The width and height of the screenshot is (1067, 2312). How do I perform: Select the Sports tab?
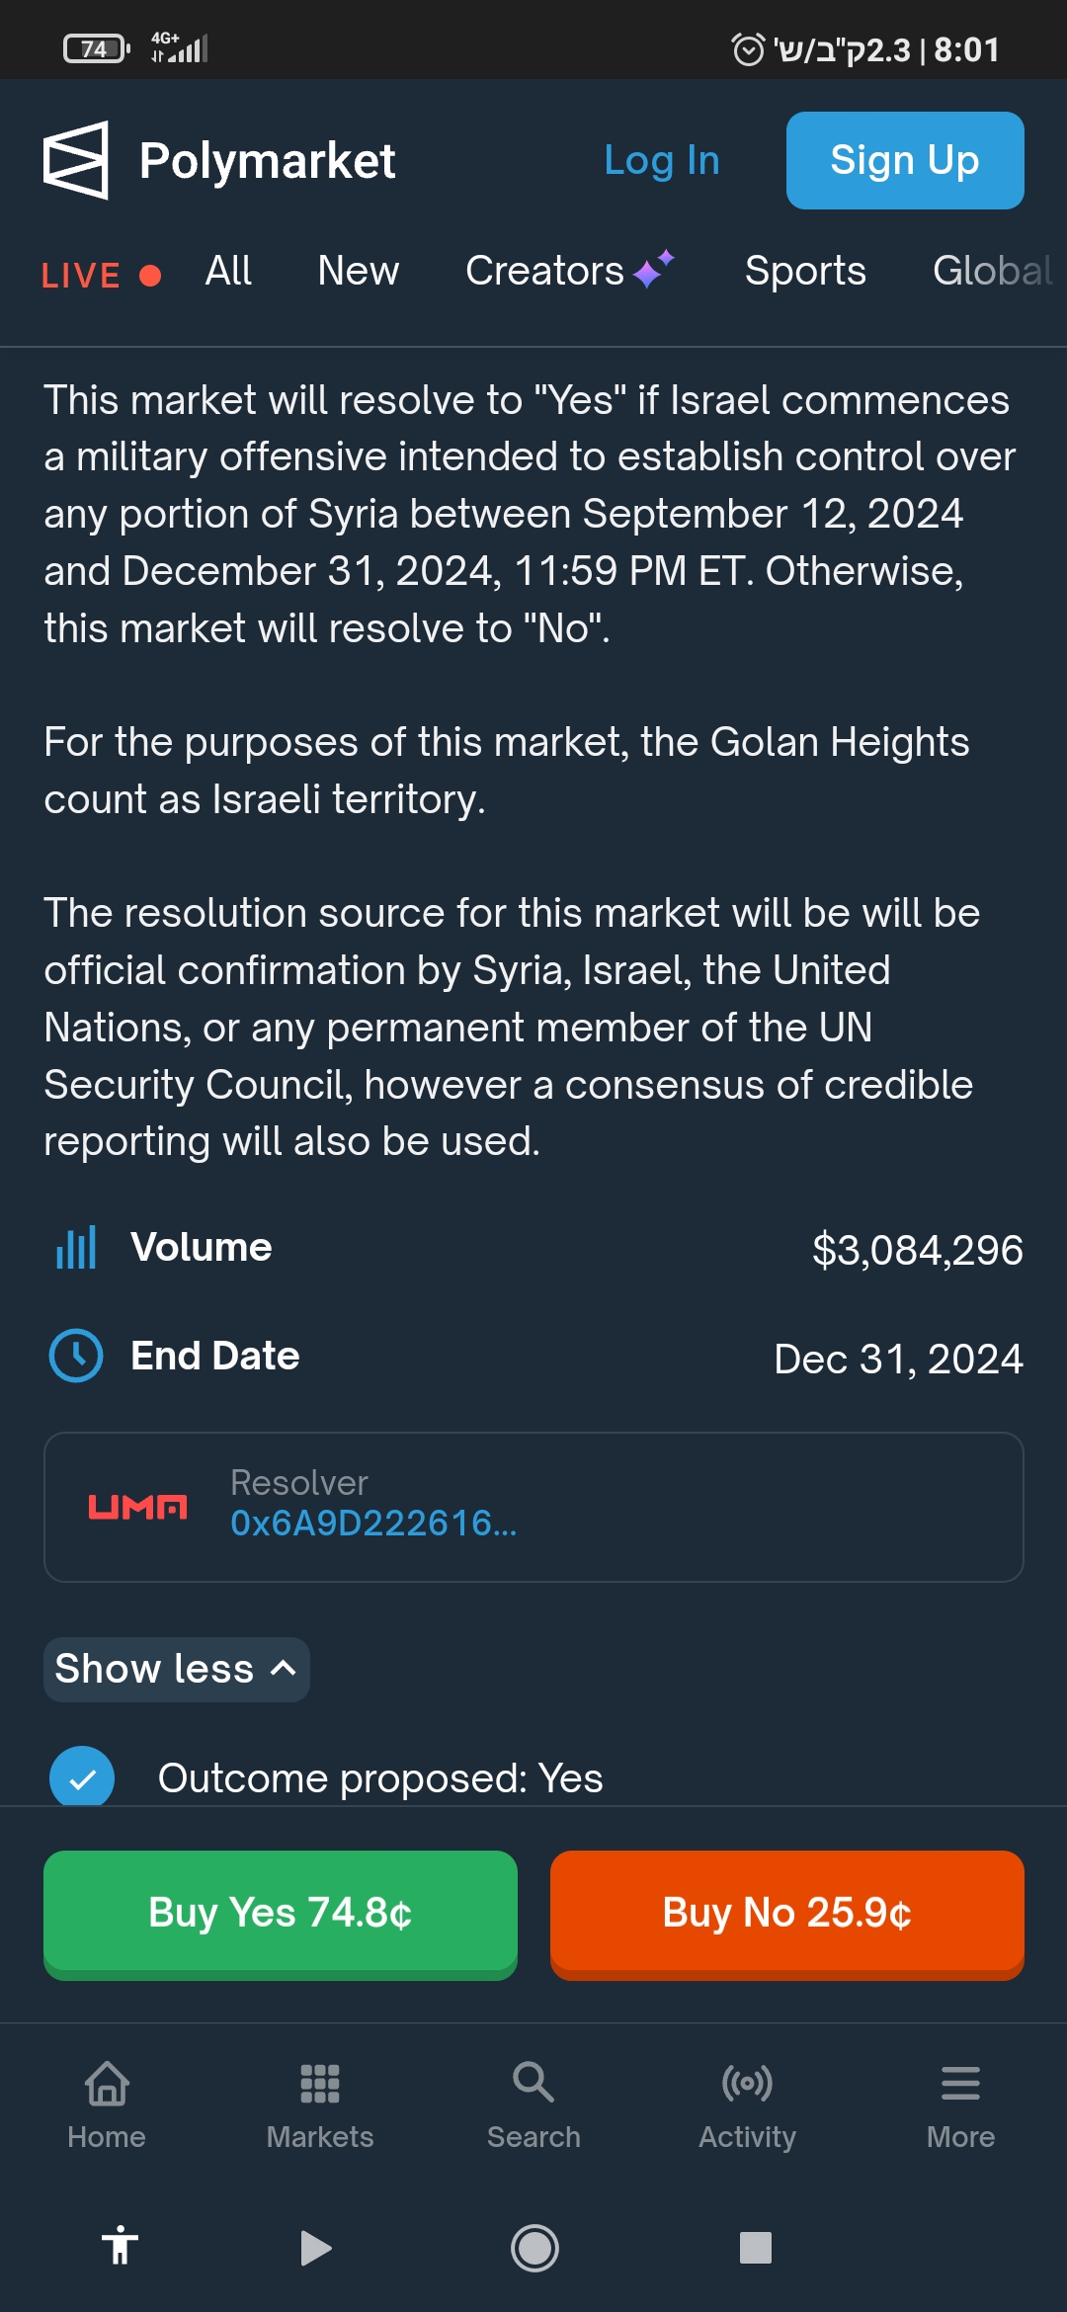click(x=805, y=271)
